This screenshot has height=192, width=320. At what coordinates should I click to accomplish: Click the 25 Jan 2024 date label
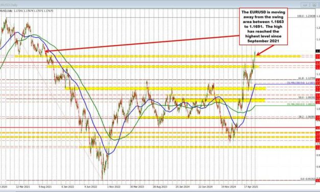click(x=183, y=187)
